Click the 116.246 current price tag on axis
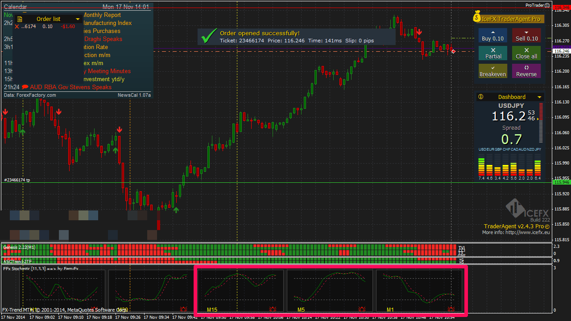571x321 pixels. [x=561, y=51]
